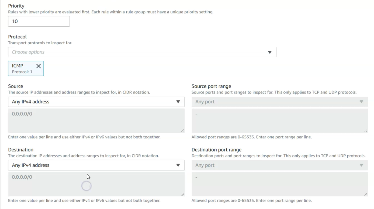Open Destination 'Any IPv4 address' dropdown

92,165
